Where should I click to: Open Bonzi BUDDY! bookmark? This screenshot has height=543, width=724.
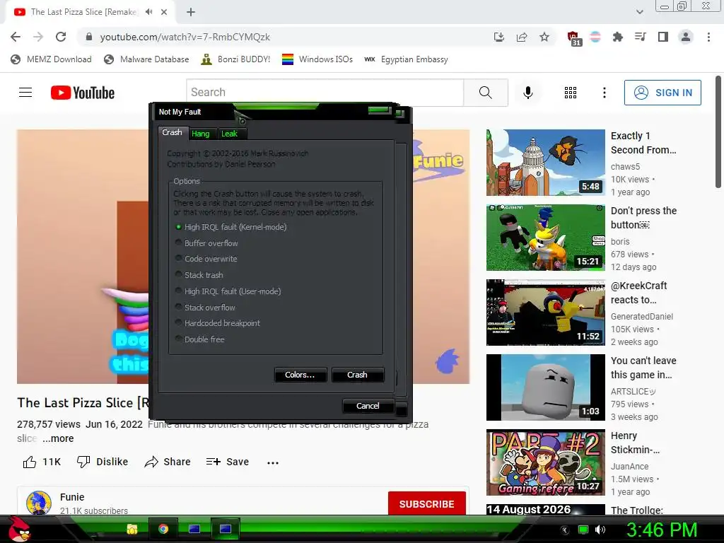pos(235,59)
